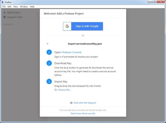This screenshot has width=166, height=123.
Task: Click step 2 circle icon
Action: point(49,63)
